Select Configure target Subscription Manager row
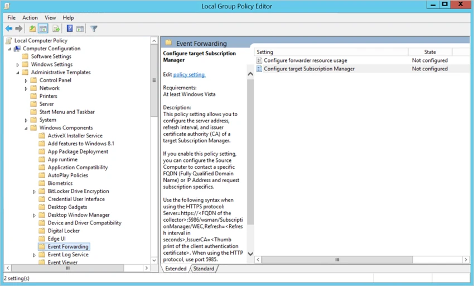The image size is (474, 286). (309, 69)
